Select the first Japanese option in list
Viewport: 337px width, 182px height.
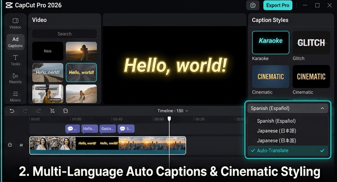click(287, 131)
